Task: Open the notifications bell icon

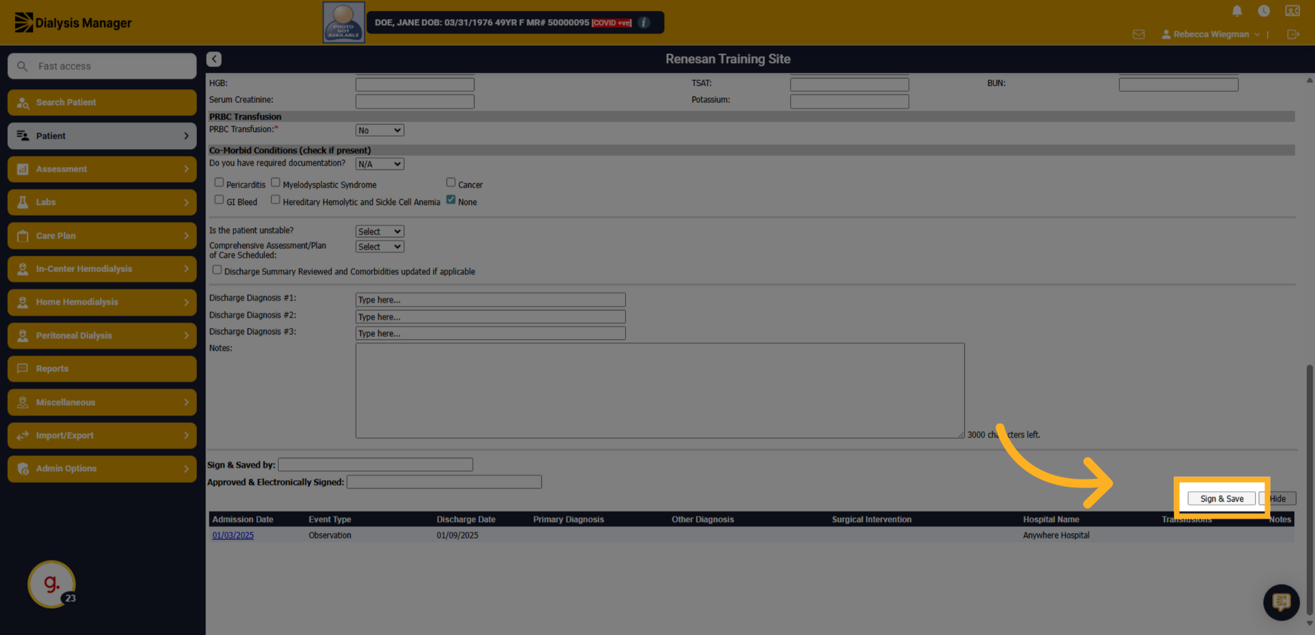Action: pyautogui.click(x=1237, y=11)
